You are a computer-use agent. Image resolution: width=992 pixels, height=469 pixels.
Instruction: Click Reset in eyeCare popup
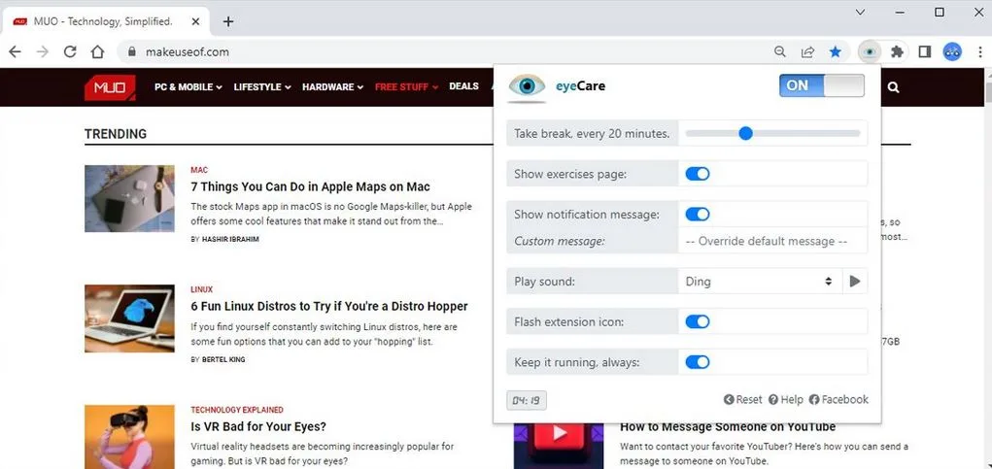(x=742, y=399)
